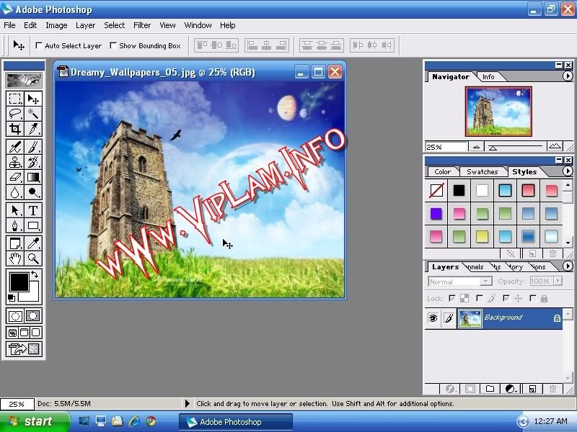Open the Layers palette menu arrow

tap(568, 266)
